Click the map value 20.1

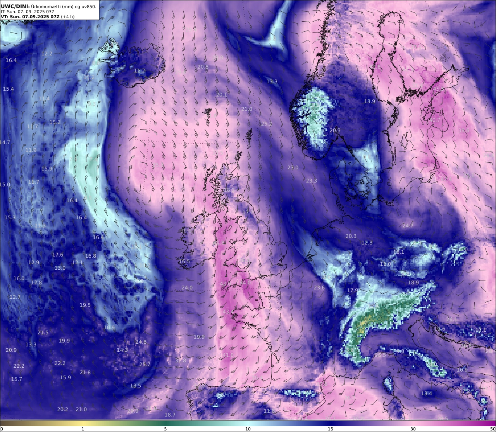[222, 95]
